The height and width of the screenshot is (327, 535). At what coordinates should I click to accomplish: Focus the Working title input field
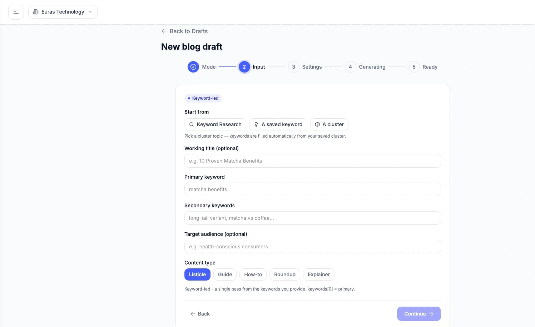312,161
